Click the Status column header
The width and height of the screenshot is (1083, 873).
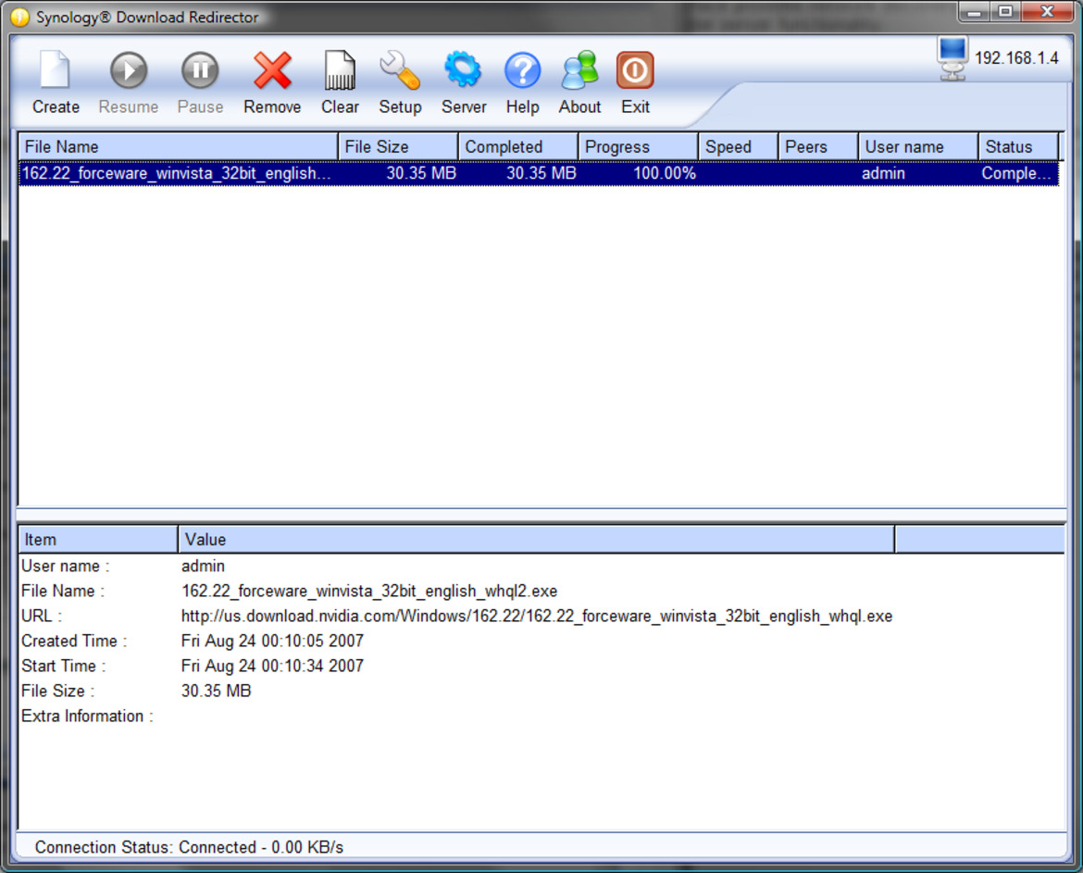(1019, 146)
